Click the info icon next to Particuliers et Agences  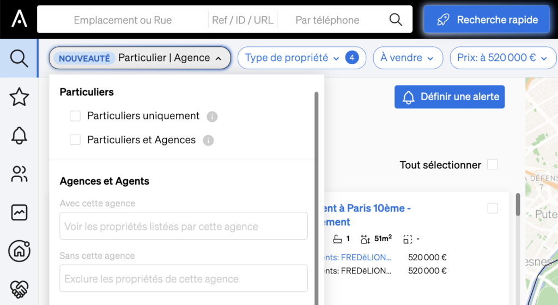coord(208,141)
